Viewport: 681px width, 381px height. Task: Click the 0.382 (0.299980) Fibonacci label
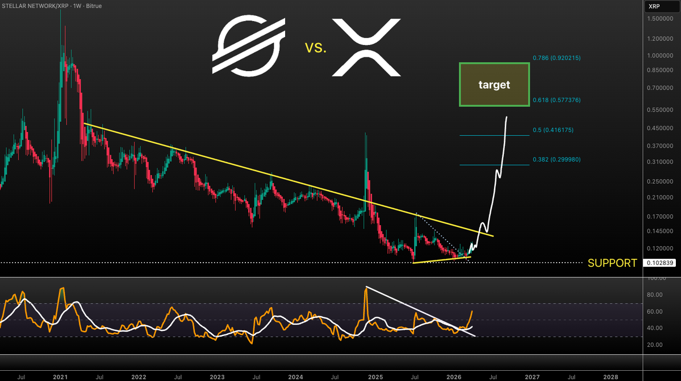click(x=557, y=159)
